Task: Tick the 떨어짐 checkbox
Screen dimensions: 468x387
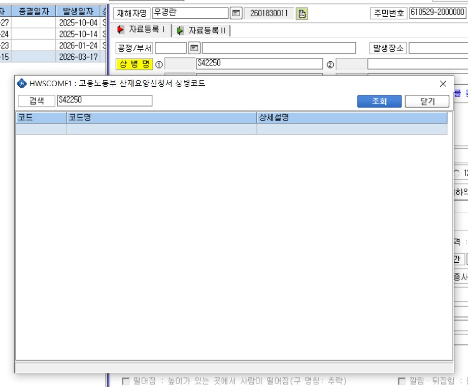Action: pos(126,381)
